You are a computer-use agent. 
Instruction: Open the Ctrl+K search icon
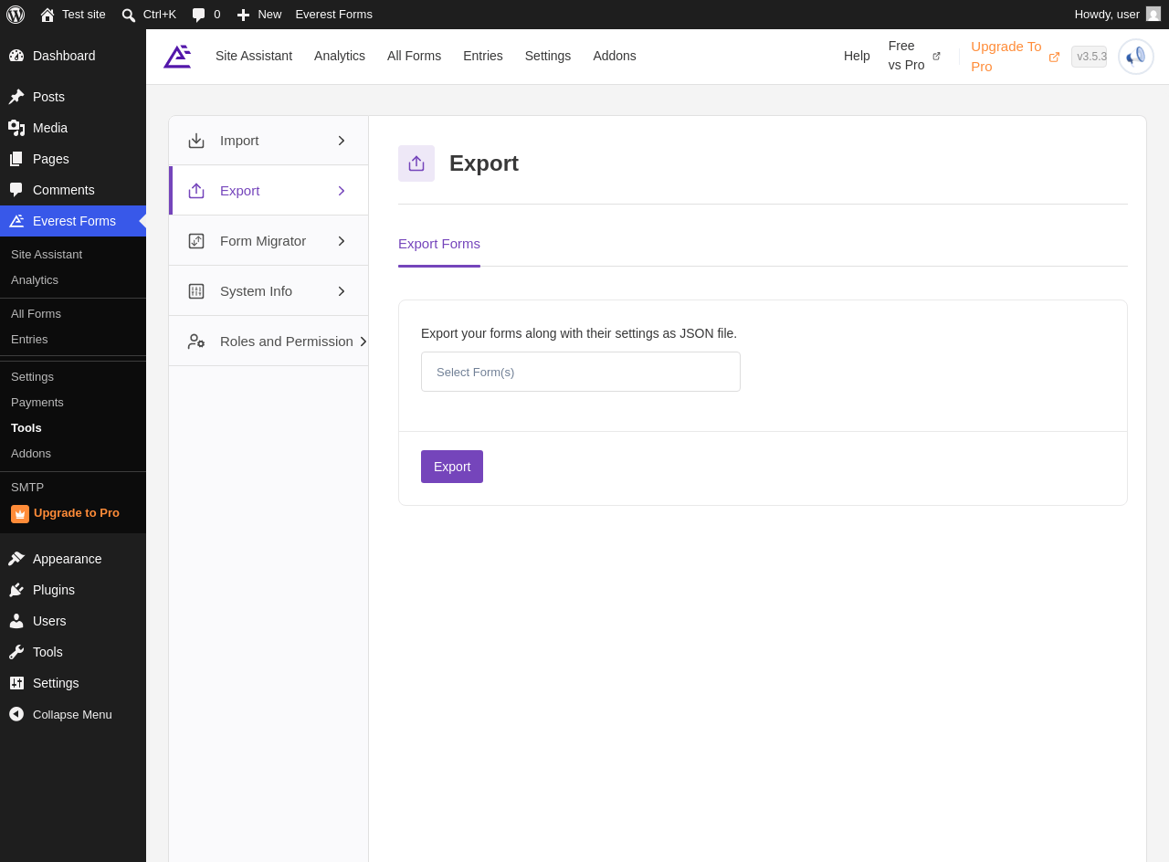129,15
